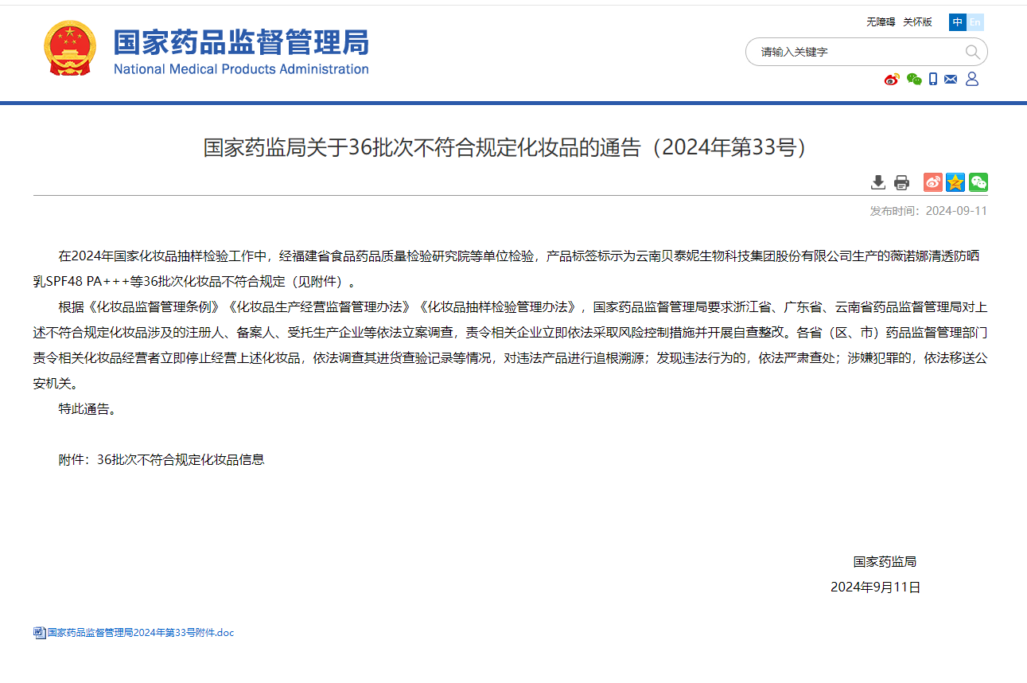Viewport: 1027px width, 683px height.
Task: Focus the 请输入关键字 search field
Action: click(x=855, y=52)
